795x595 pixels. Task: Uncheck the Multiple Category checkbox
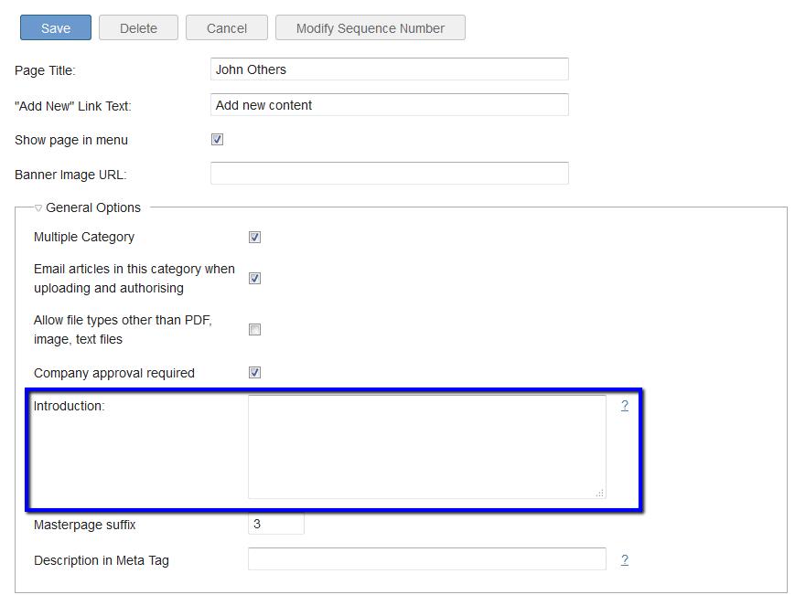254,237
